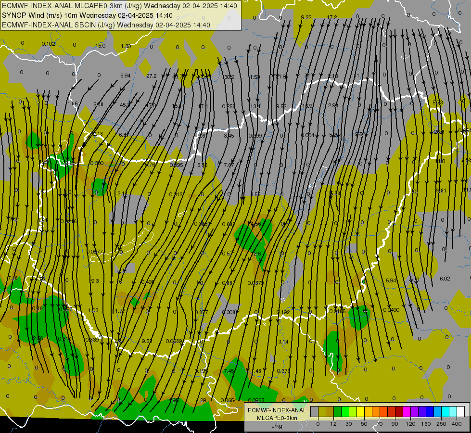Select the gray legend color swatch

[x=314, y=411]
